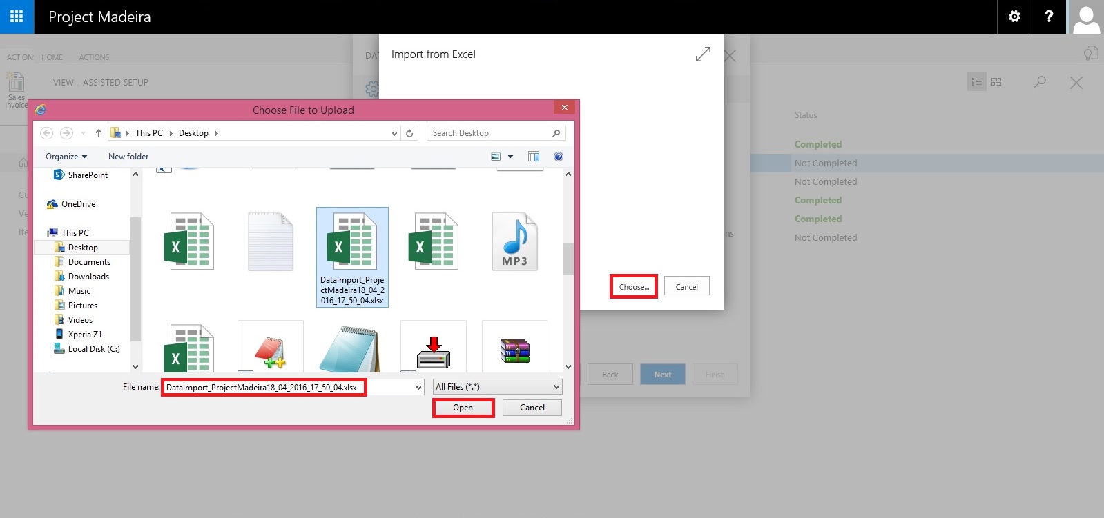The height and width of the screenshot is (518, 1104).
Task: Open the change view dropdown arrow
Action: [511, 157]
